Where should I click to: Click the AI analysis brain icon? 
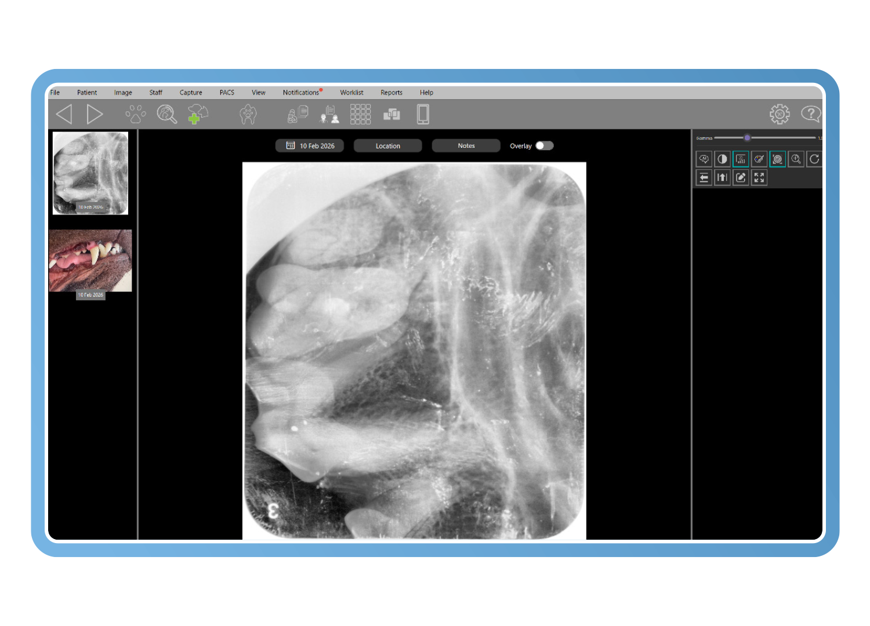[x=704, y=159]
